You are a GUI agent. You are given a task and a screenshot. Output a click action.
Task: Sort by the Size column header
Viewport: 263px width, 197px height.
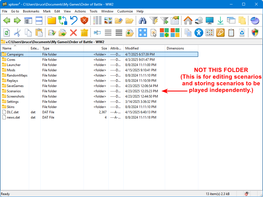point(96,48)
